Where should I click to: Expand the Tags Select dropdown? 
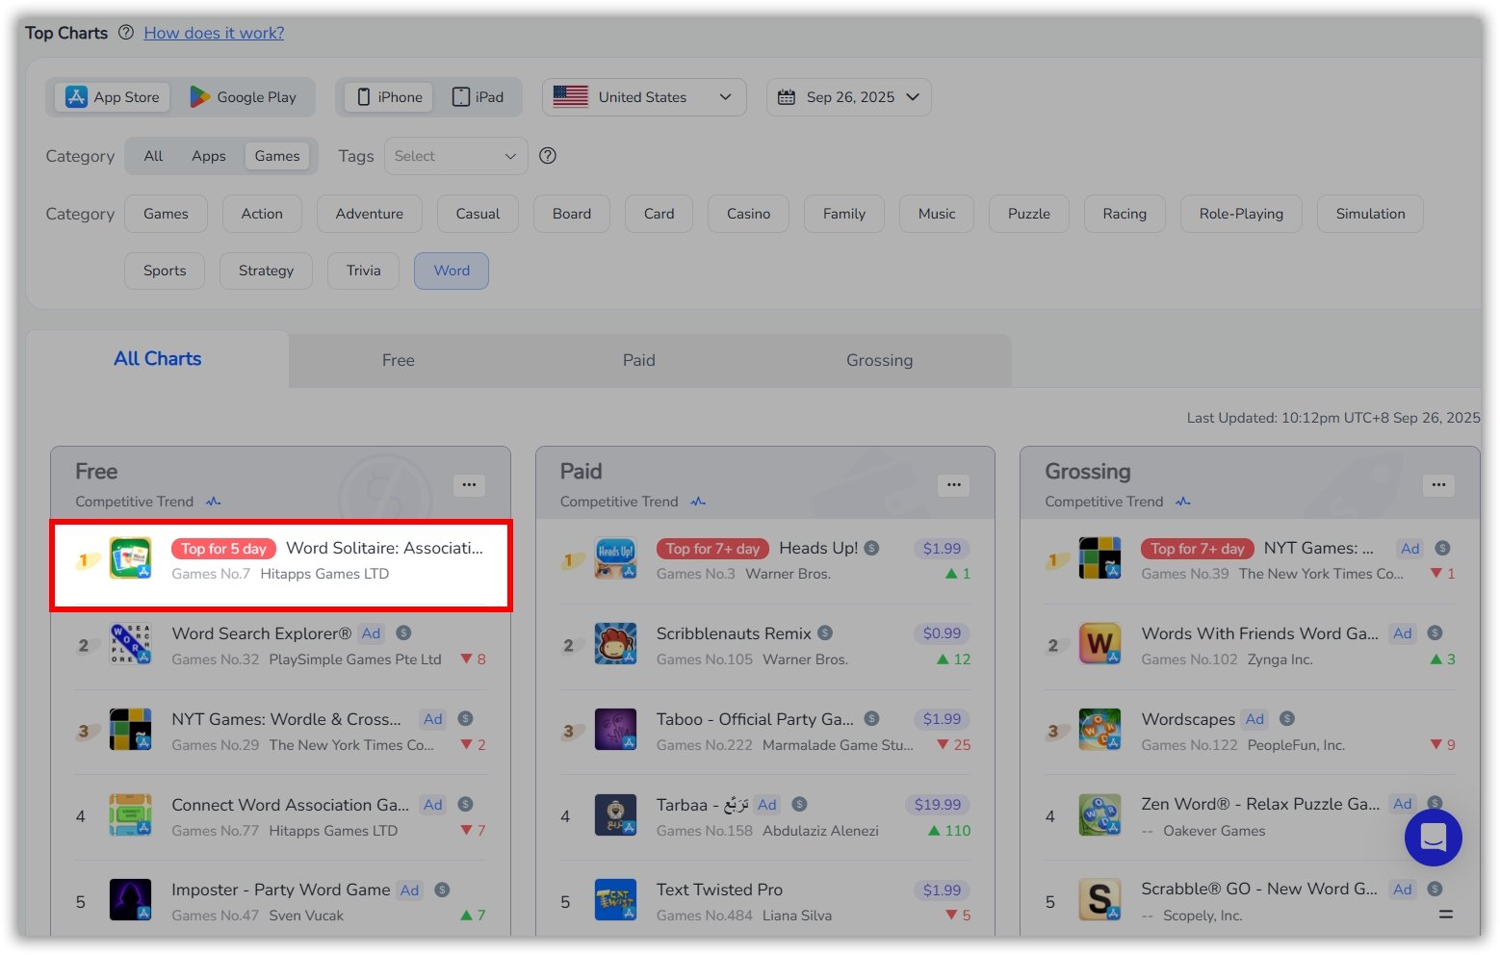pyautogui.click(x=455, y=156)
